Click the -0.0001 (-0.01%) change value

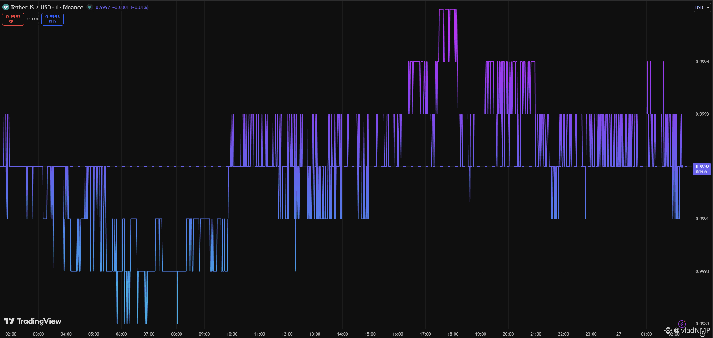tap(130, 7)
